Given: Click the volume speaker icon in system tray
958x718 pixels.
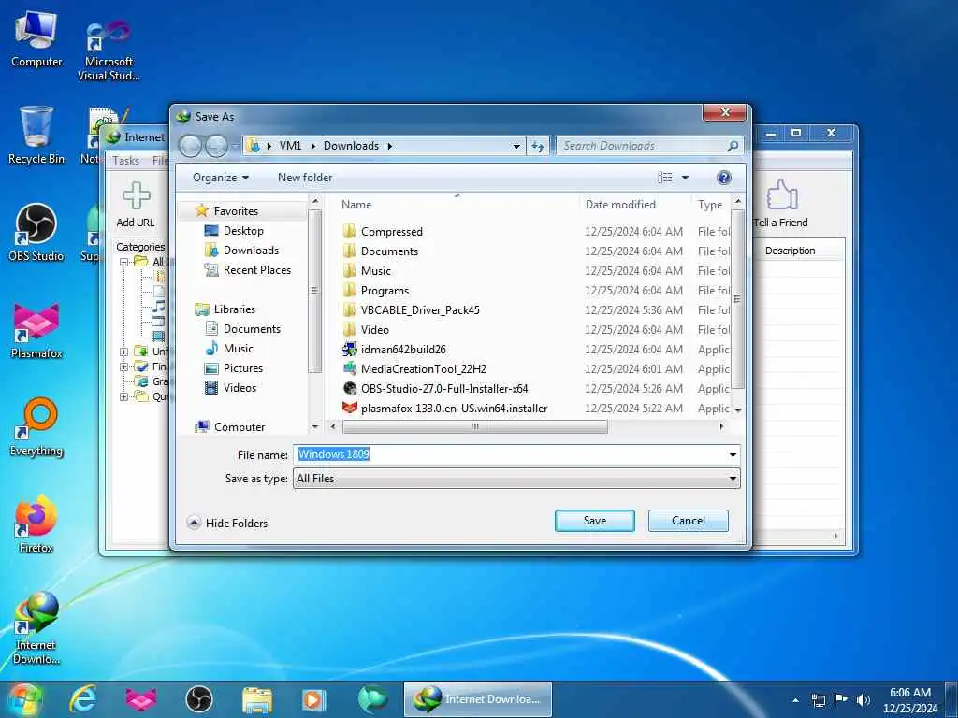Looking at the screenshot, I should click(x=864, y=700).
